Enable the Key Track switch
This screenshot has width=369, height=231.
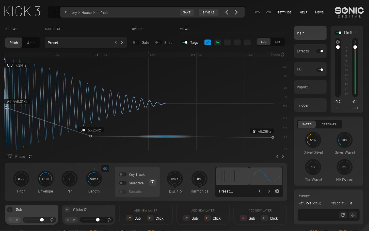pos(123,174)
